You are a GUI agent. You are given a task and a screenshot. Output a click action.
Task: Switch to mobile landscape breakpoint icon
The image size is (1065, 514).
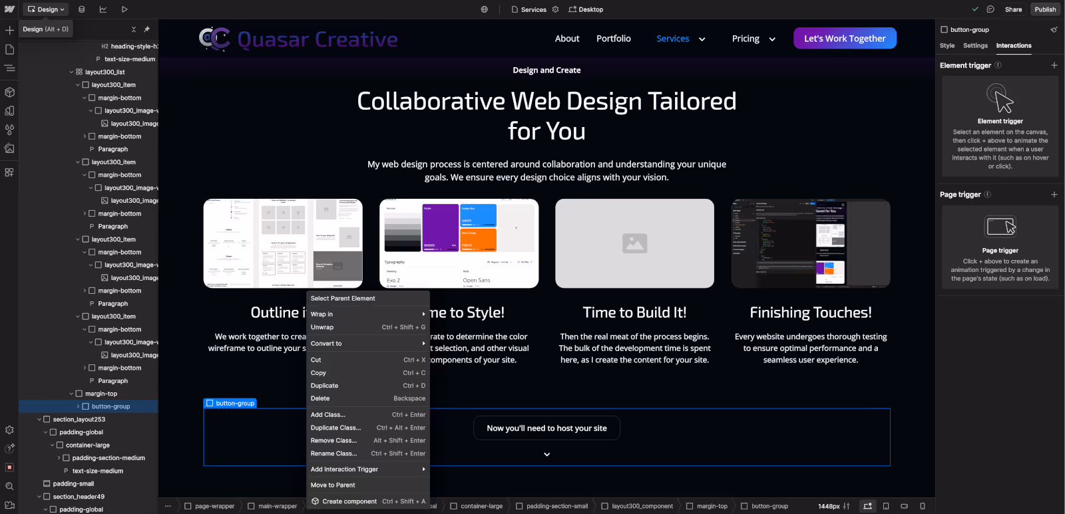point(905,506)
